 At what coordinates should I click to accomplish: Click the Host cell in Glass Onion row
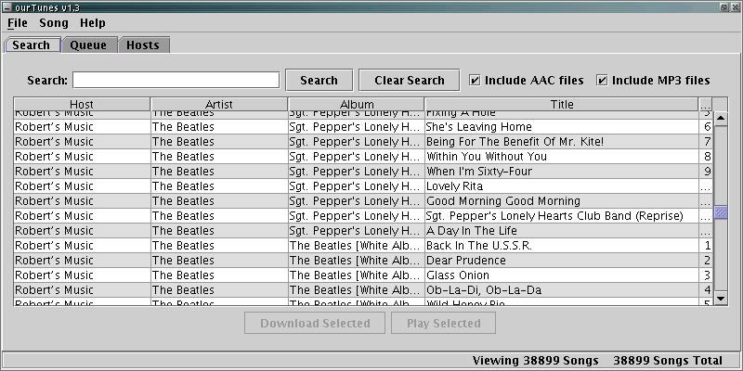click(x=82, y=275)
